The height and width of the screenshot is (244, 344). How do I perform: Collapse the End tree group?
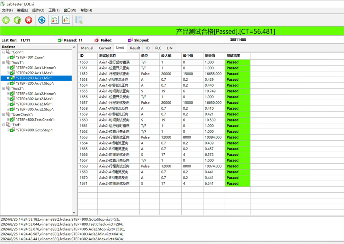pyautogui.click(x=4, y=125)
